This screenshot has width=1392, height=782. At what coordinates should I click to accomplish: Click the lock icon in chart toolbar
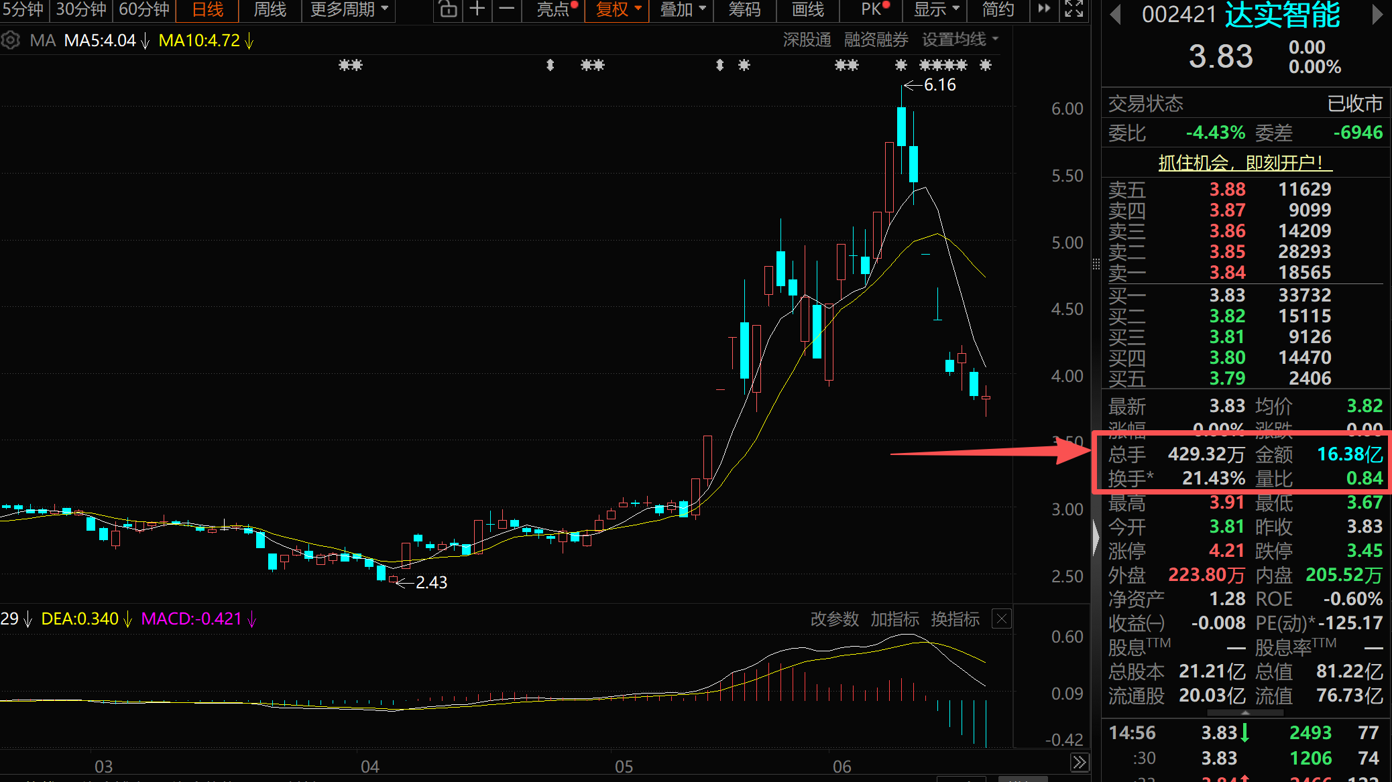(x=448, y=9)
